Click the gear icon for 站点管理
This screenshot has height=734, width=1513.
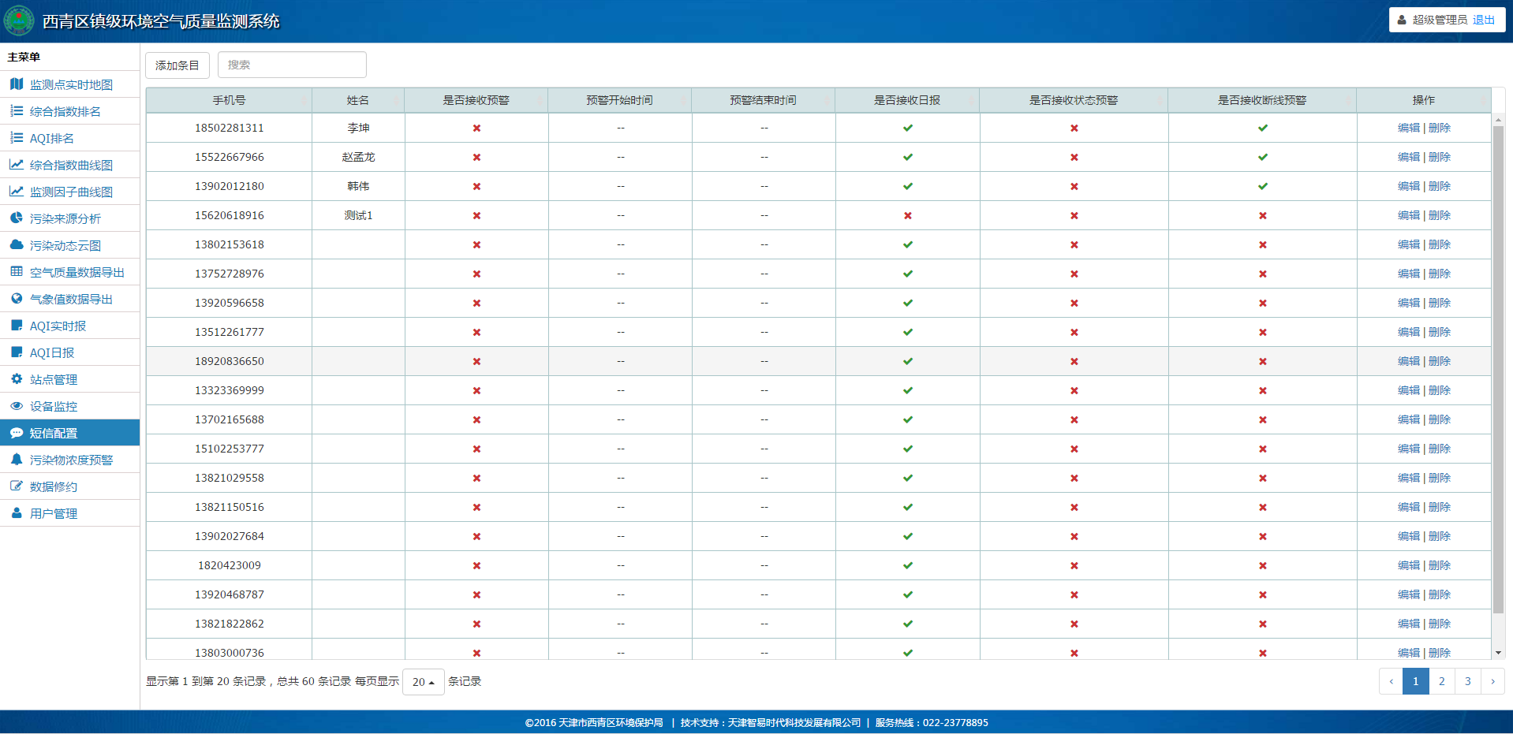click(17, 379)
